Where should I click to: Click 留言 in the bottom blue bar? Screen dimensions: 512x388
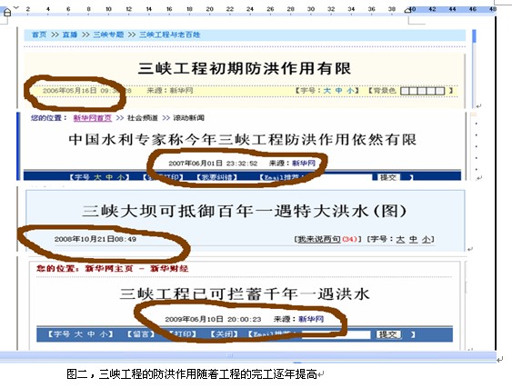141,334
